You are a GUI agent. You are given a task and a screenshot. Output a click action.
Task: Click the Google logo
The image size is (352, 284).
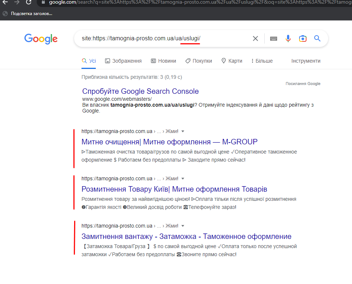41,39
